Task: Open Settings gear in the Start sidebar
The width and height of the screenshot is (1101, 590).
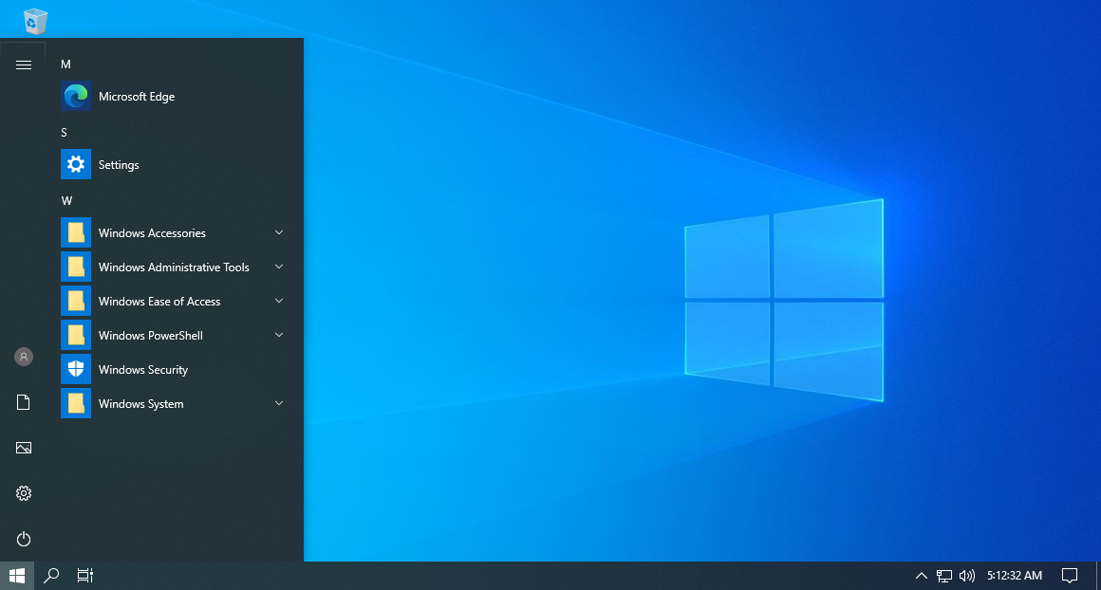Action: [23, 493]
